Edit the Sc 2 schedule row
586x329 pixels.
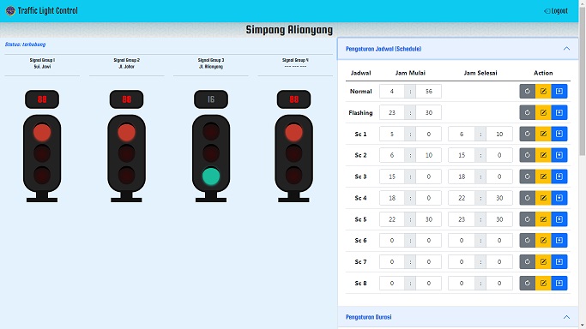(x=543, y=155)
